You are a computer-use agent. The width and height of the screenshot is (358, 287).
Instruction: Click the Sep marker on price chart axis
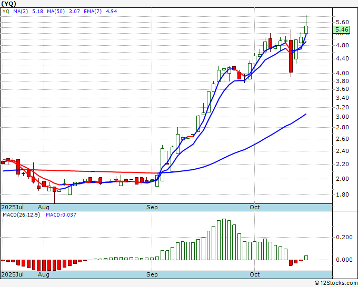pyautogui.click(x=153, y=207)
